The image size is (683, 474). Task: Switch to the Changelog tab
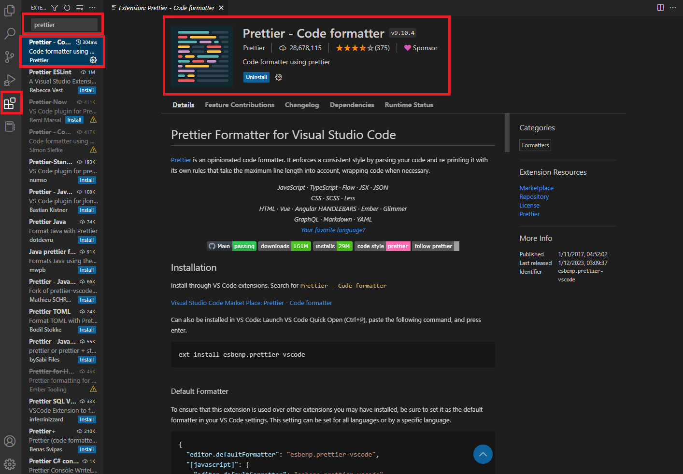tap(302, 105)
